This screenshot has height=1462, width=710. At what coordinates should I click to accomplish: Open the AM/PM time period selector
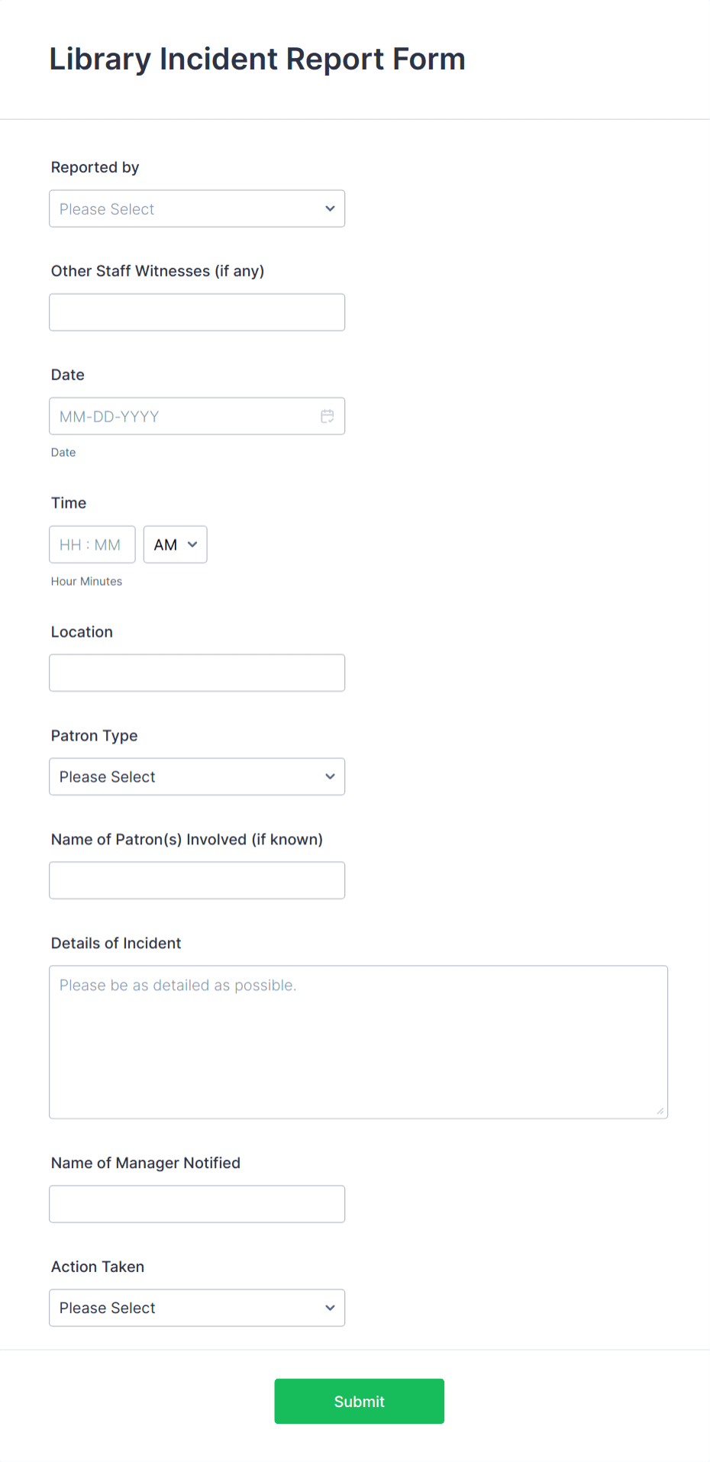pyautogui.click(x=175, y=544)
